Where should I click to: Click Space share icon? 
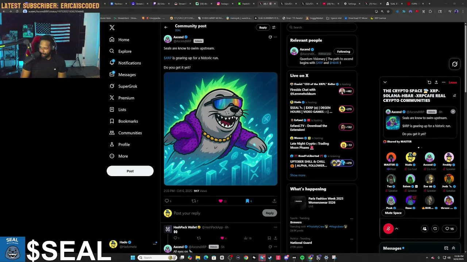click(x=436, y=82)
